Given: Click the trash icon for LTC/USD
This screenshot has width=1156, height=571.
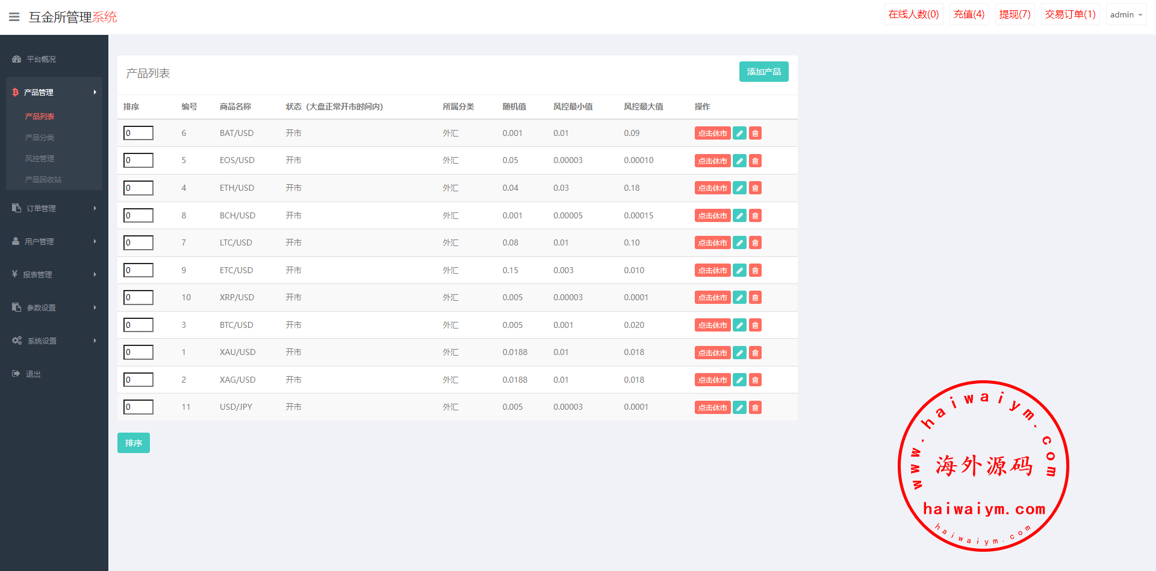Looking at the screenshot, I should (x=755, y=243).
